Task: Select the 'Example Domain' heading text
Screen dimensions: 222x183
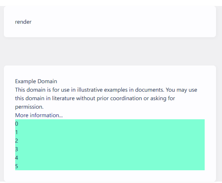Action: 36,81
